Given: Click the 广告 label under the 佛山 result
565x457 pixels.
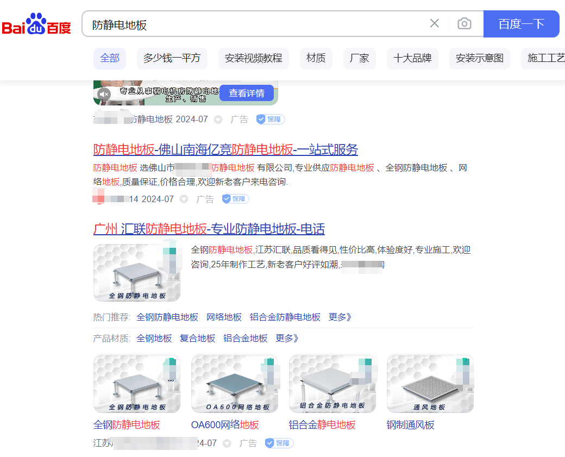Looking at the screenshot, I should pyautogui.click(x=205, y=199).
